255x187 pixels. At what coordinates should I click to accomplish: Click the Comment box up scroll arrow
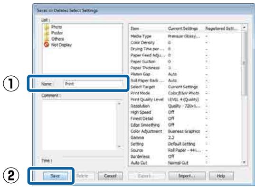click(x=120, y=104)
